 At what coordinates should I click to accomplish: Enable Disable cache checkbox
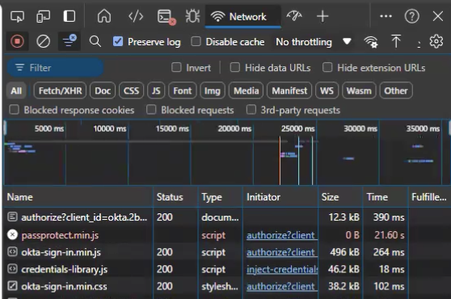pyautogui.click(x=196, y=41)
